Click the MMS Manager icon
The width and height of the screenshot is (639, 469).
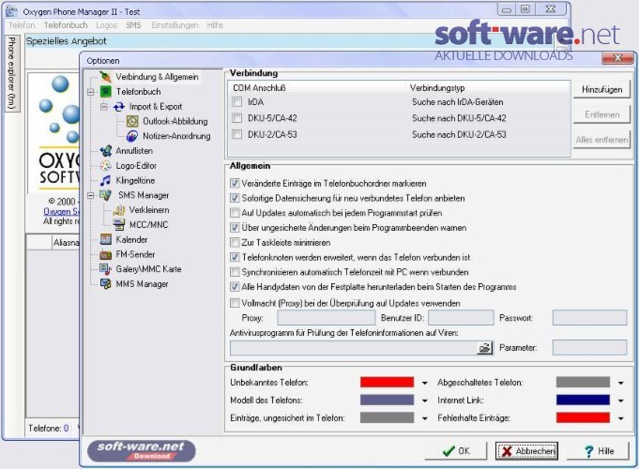tap(105, 283)
